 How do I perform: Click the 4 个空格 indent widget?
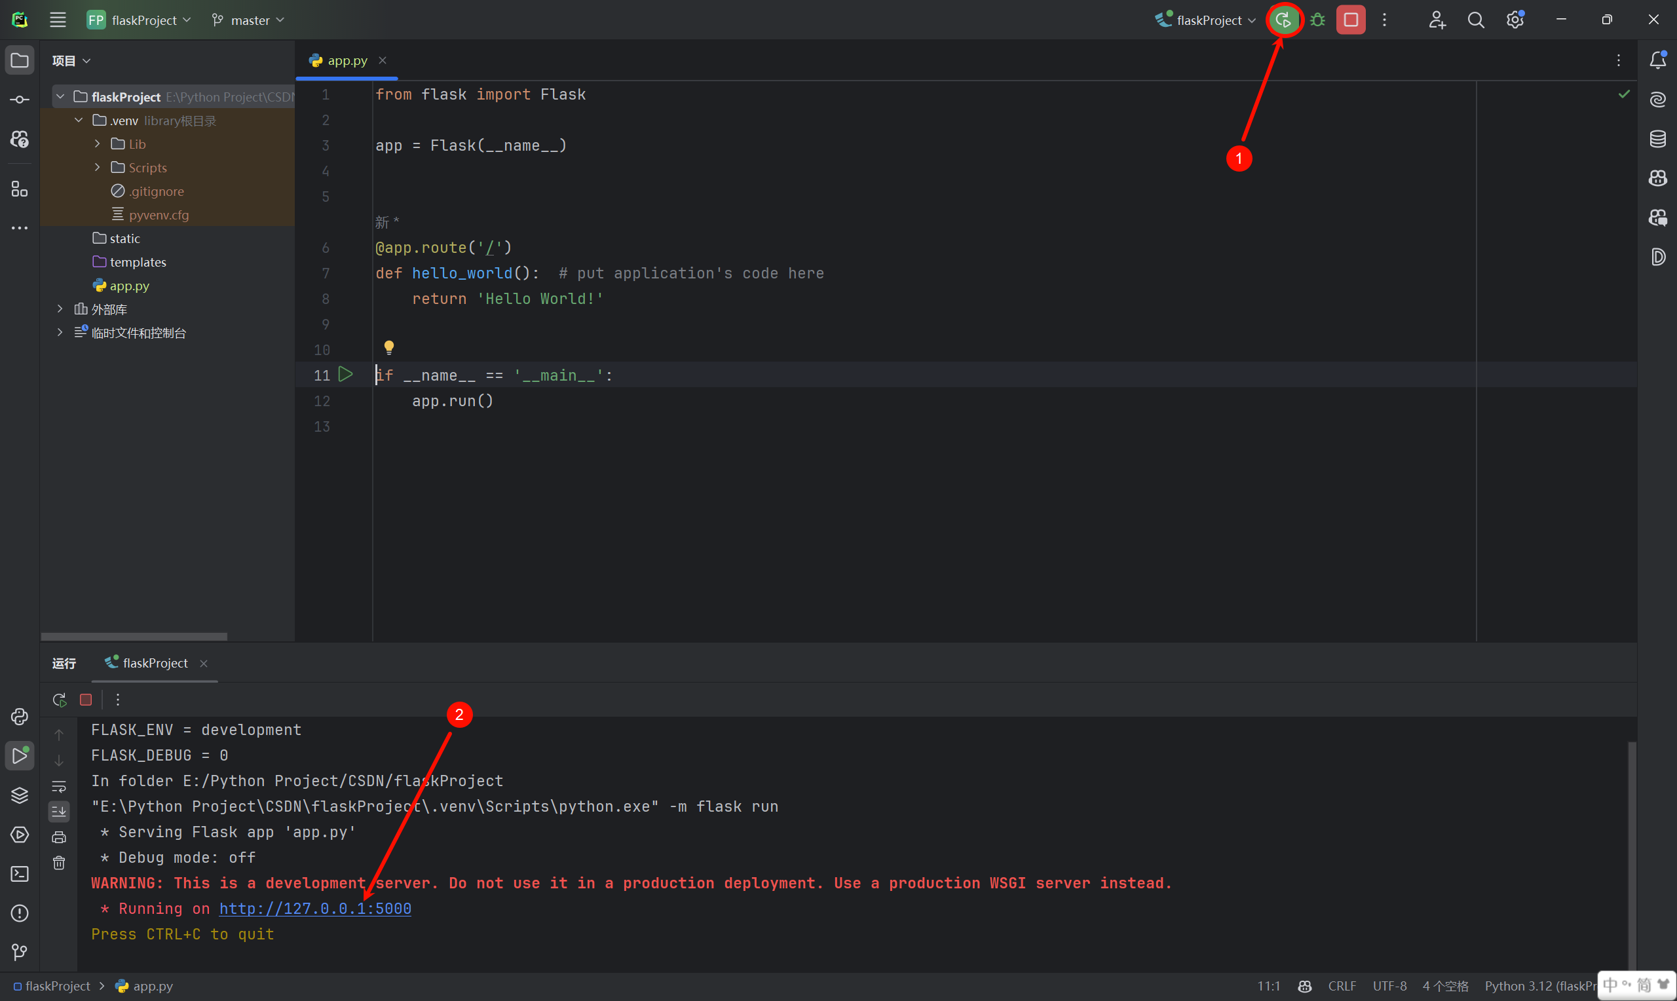coord(1445,986)
